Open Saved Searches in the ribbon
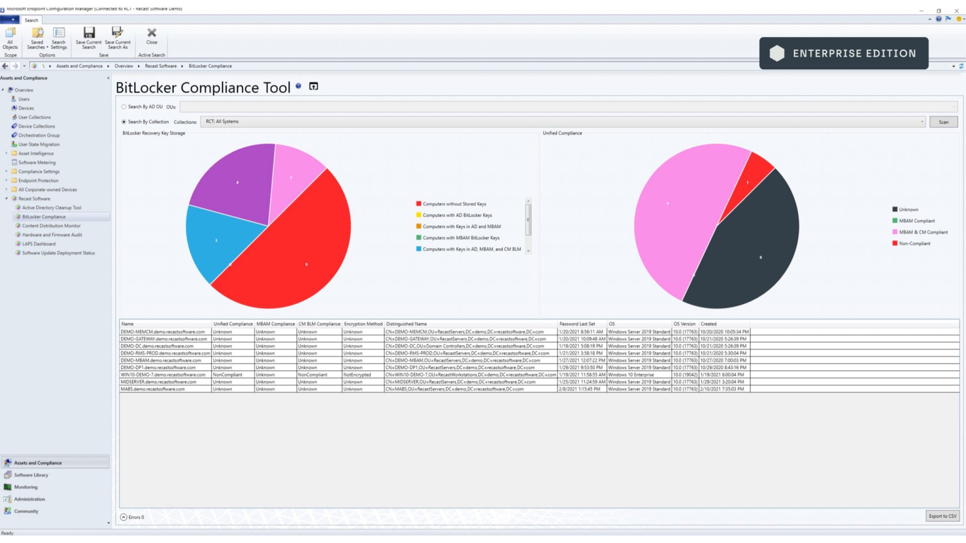 point(37,38)
